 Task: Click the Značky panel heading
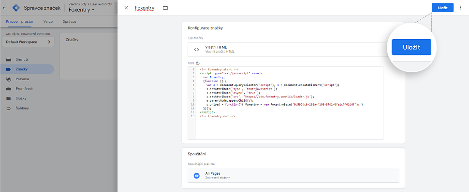pyautogui.click(x=72, y=40)
